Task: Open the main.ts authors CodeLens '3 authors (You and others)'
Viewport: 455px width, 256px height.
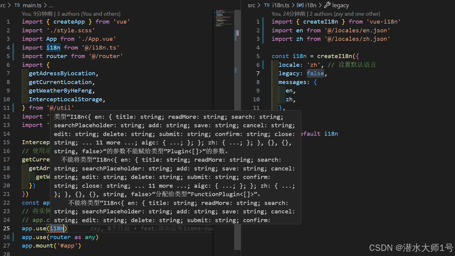Action: (89, 14)
